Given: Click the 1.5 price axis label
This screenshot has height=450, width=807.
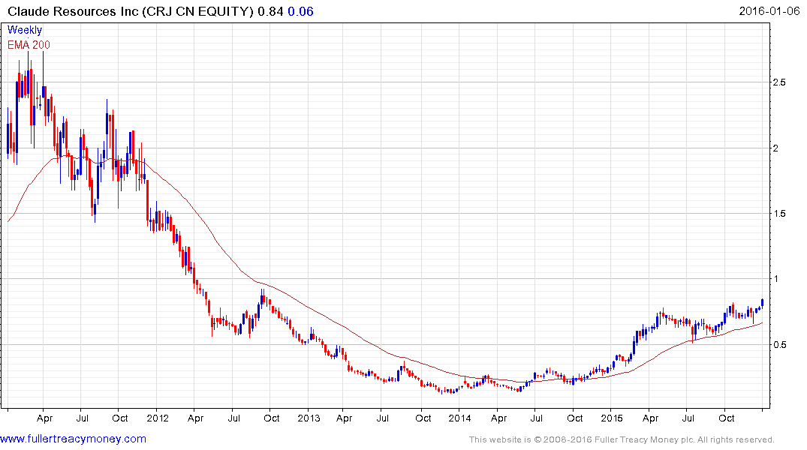Looking at the screenshot, I should click(779, 214).
